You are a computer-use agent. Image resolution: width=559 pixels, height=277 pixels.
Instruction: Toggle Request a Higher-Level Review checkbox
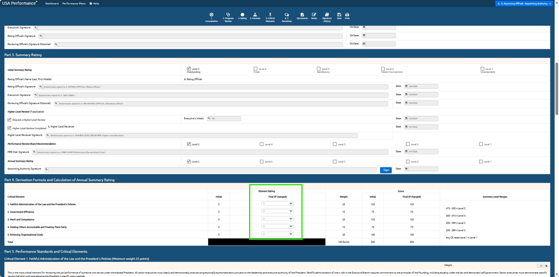coord(9,120)
